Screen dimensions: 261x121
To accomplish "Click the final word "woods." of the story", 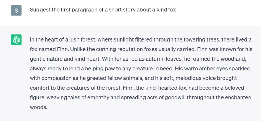I will click(39, 107).
